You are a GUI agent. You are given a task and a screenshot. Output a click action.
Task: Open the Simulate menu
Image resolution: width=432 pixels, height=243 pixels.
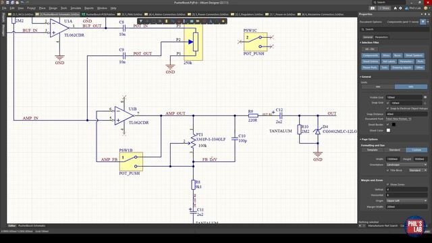[76, 8]
